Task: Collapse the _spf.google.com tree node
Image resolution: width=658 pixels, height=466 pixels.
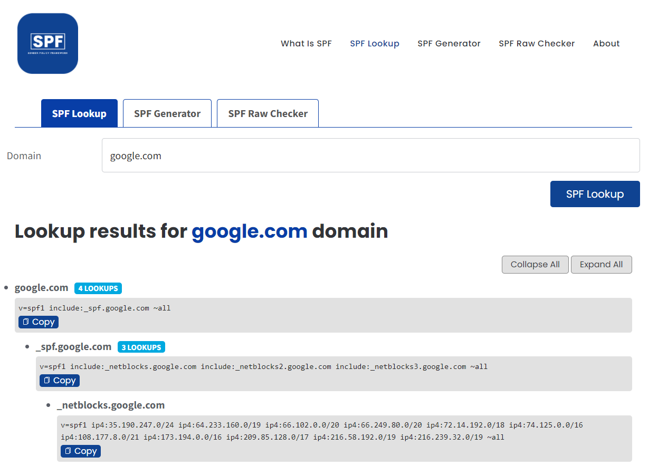Action: tap(73, 347)
